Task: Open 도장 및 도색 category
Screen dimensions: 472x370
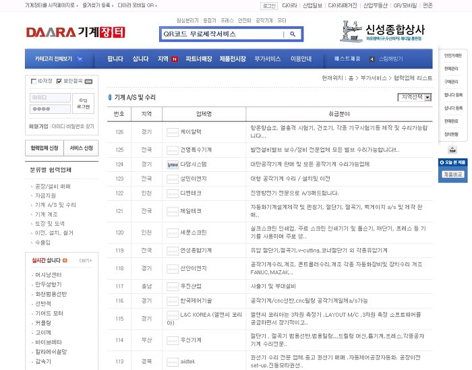Action: (x=50, y=224)
